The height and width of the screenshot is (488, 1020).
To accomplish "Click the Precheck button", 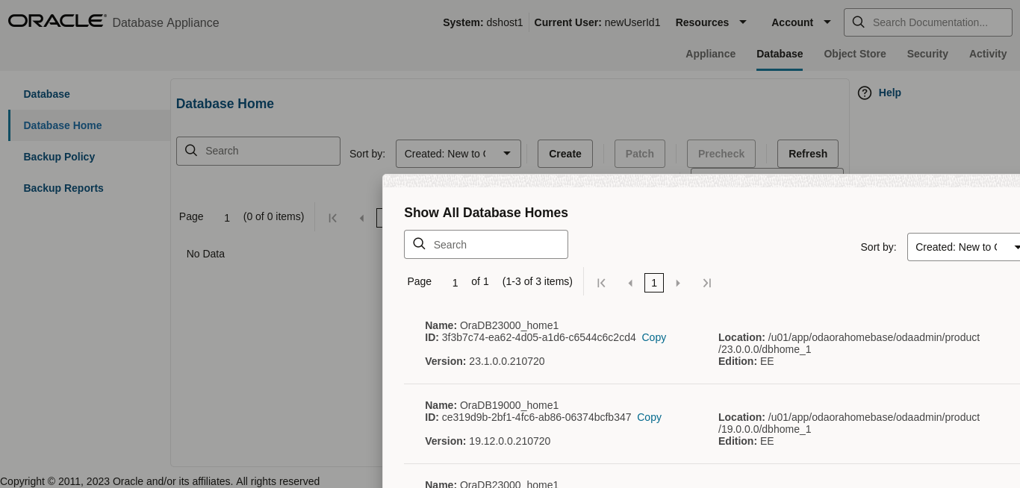I will [x=721, y=154].
